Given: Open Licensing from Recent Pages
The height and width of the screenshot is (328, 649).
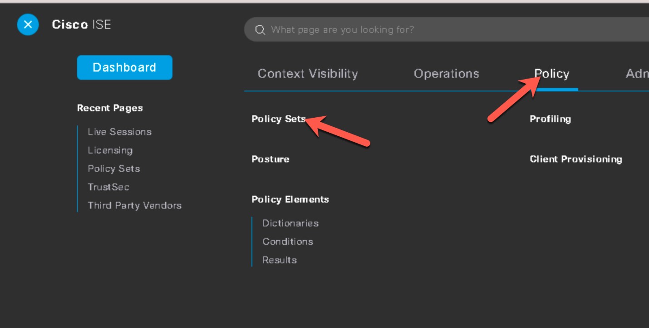Looking at the screenshot, I should coord(110,150).
